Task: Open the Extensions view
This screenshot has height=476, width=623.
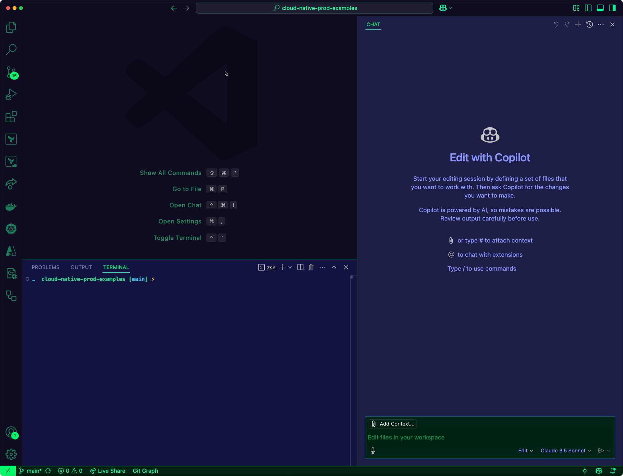Action: tap(11, 117)
